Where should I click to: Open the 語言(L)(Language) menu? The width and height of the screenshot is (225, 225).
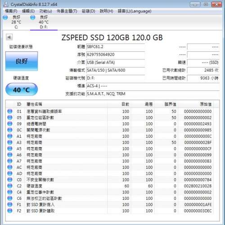(x=135, y=11)
